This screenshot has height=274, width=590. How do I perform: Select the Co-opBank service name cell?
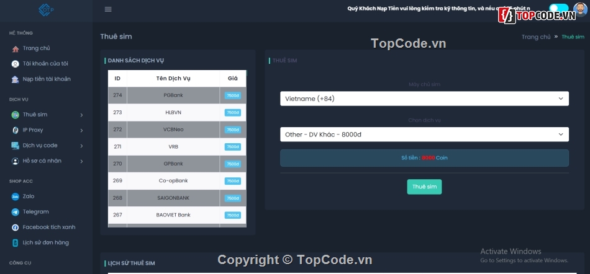pyautogui.click(x=173, y=181)
